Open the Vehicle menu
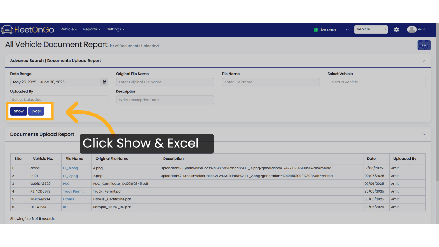The height and width of the screenshot is (247, 439). tap(69, 29)
